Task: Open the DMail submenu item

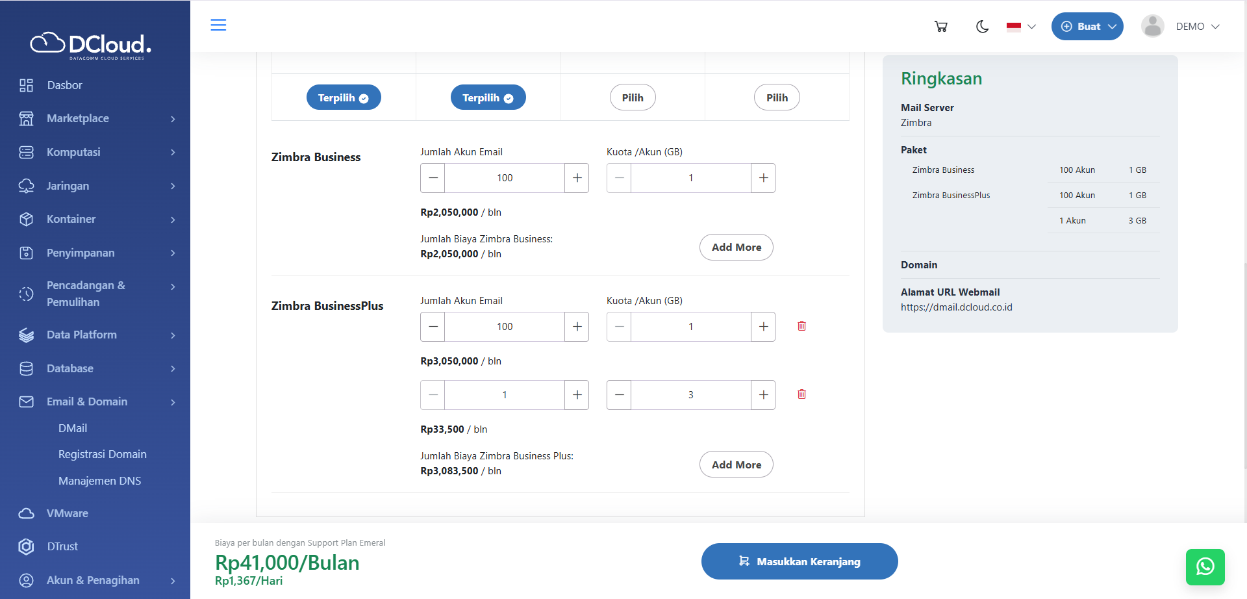Action: pyautogui.click(x=73, y=428)
